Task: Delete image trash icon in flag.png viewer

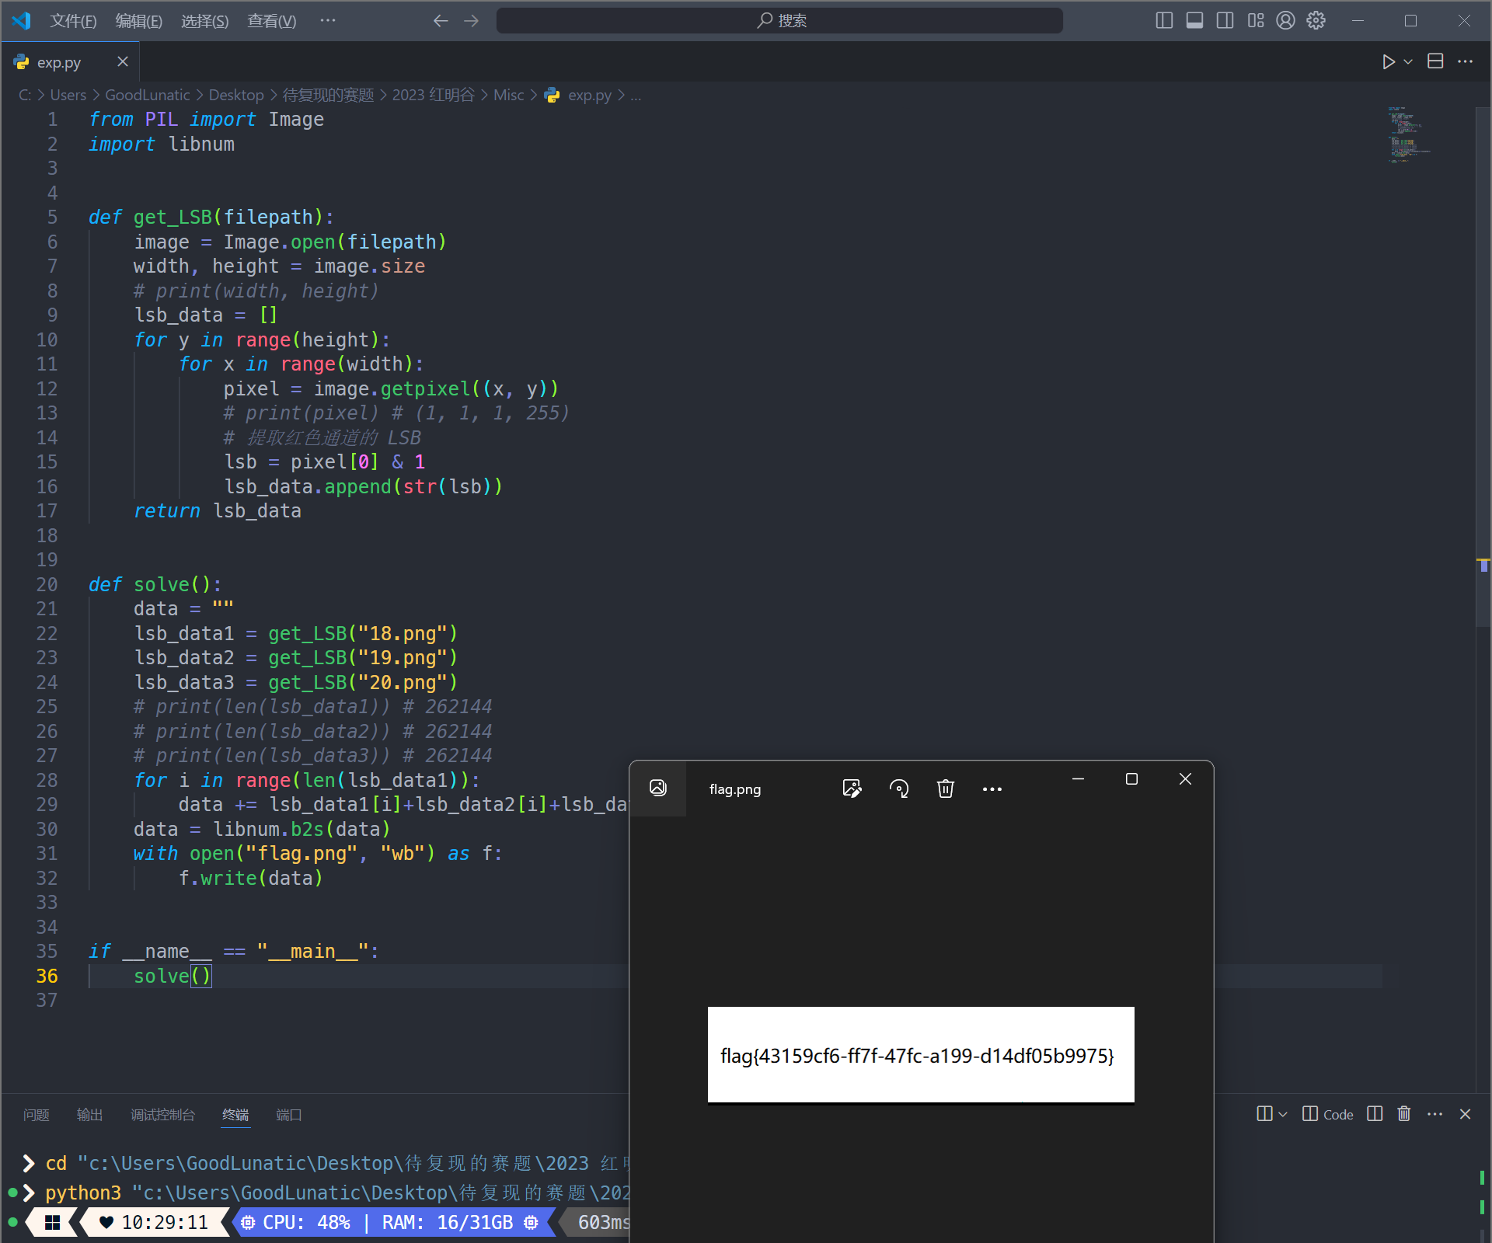Action: (946, 789)
